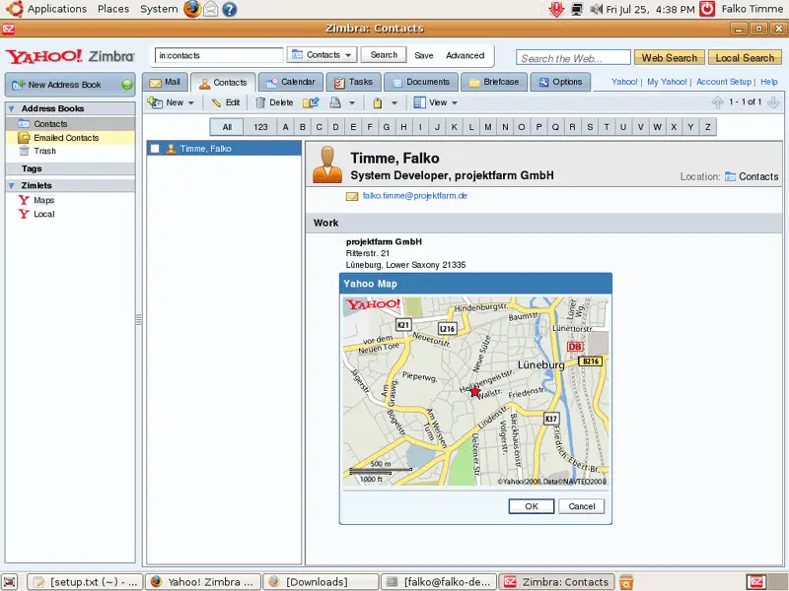Image resolution: width=789 pixels, height=591 pixels.
Task: Click the Delete trash icon in toolbar
Action: (x=260, y=102)
